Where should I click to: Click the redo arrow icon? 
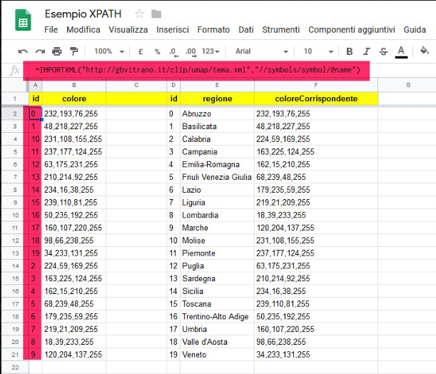tap(40, 51)
